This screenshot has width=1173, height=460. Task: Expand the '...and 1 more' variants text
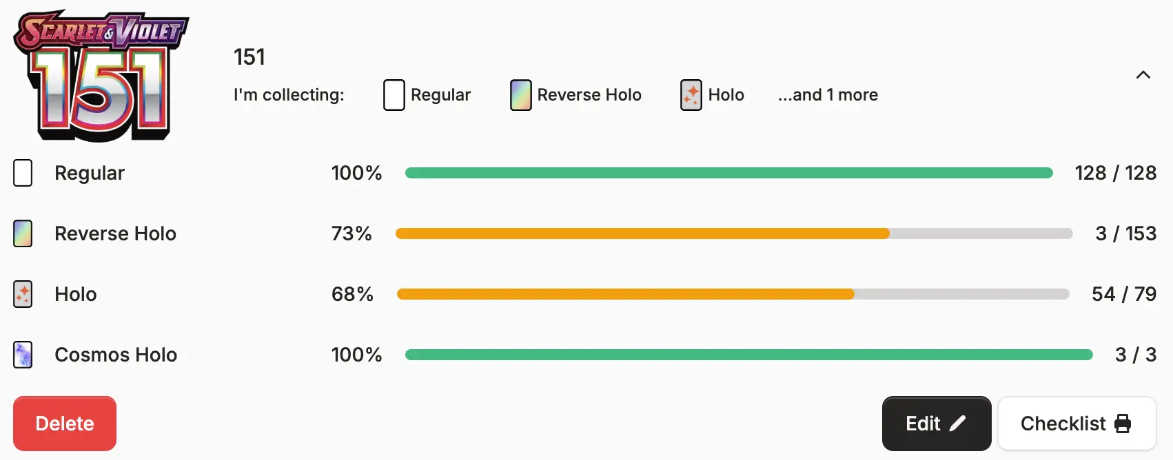828,95
